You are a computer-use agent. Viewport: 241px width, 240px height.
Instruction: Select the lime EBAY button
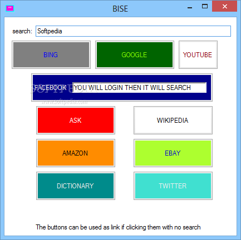(x=173, y=153)
